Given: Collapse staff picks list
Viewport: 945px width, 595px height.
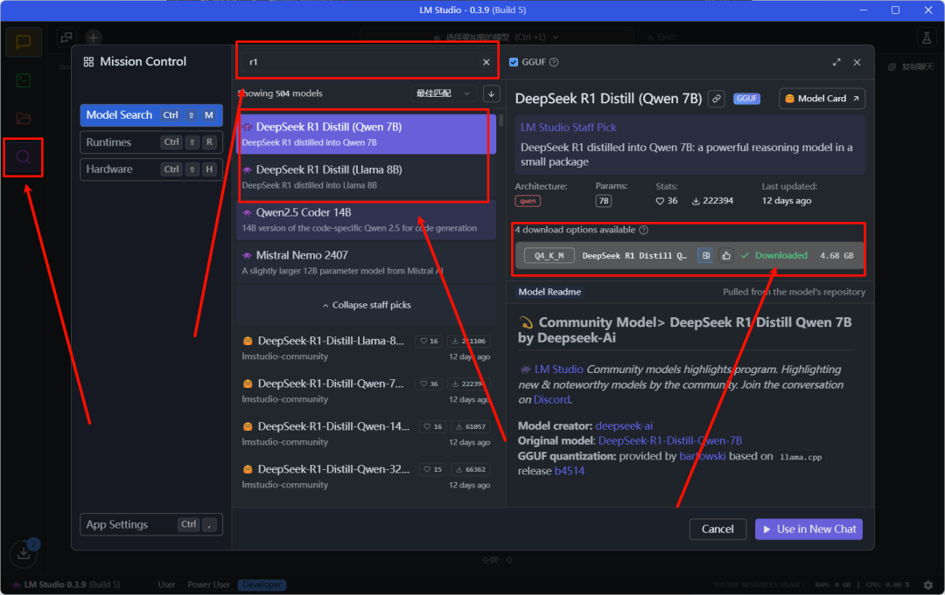Looking at the screenshot, I should (x=367, y=305).
